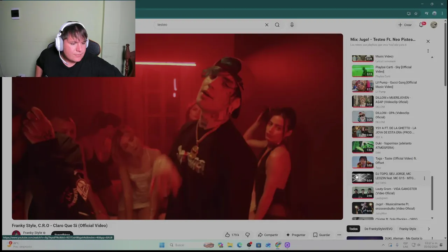448x252 pixels.
Task: Open Franky Style channel name
Action: point(33,233)
